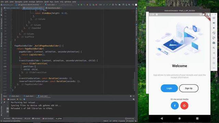Click LF line separator in status bar

click(110, 121)
